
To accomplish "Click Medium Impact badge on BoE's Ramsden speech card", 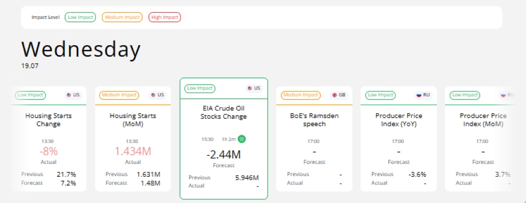I will click(x=300, y=95).
